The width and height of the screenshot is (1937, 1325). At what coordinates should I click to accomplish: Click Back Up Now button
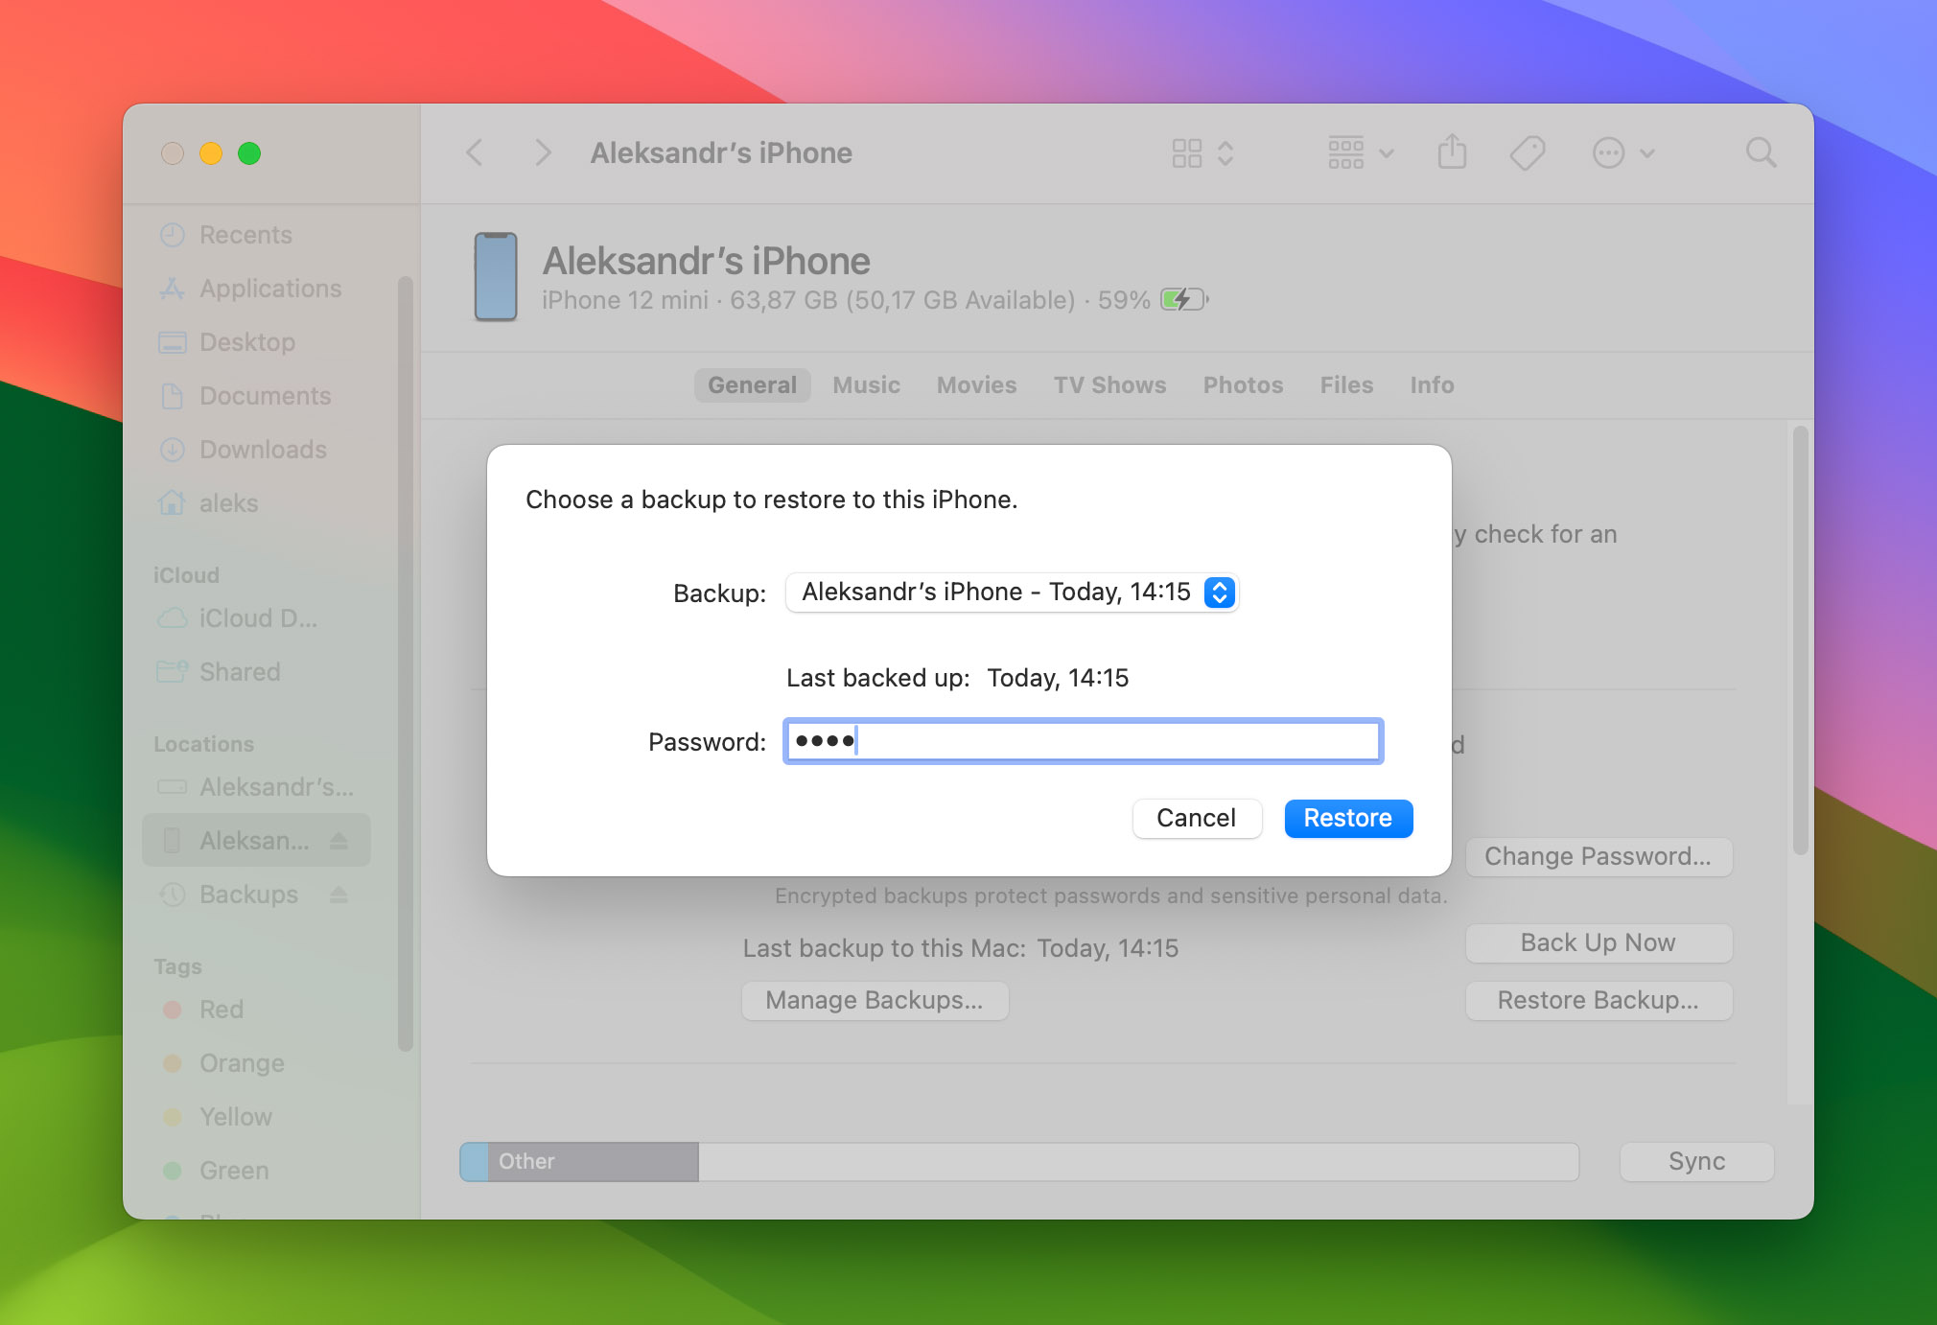pyautogui.click(x=1599, y=942)
